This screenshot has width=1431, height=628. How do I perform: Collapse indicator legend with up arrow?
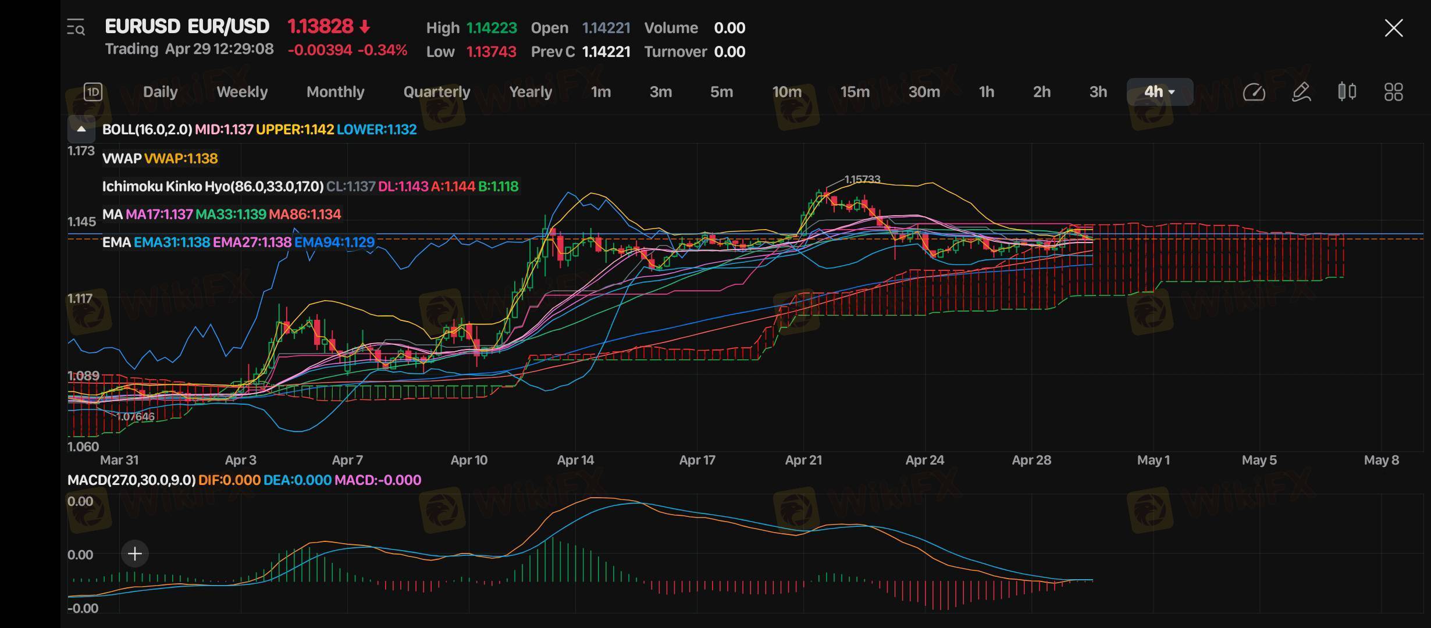pos(81,129)
